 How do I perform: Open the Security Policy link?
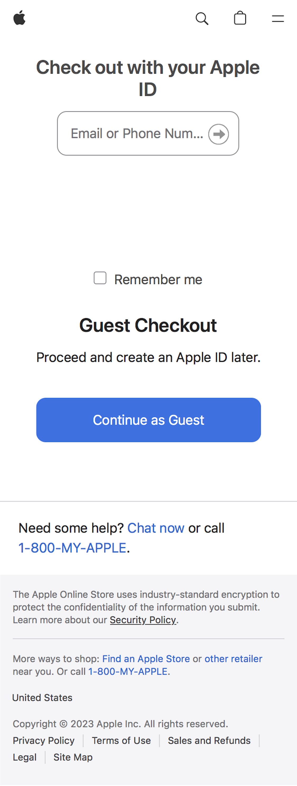[x=143, y=620]
